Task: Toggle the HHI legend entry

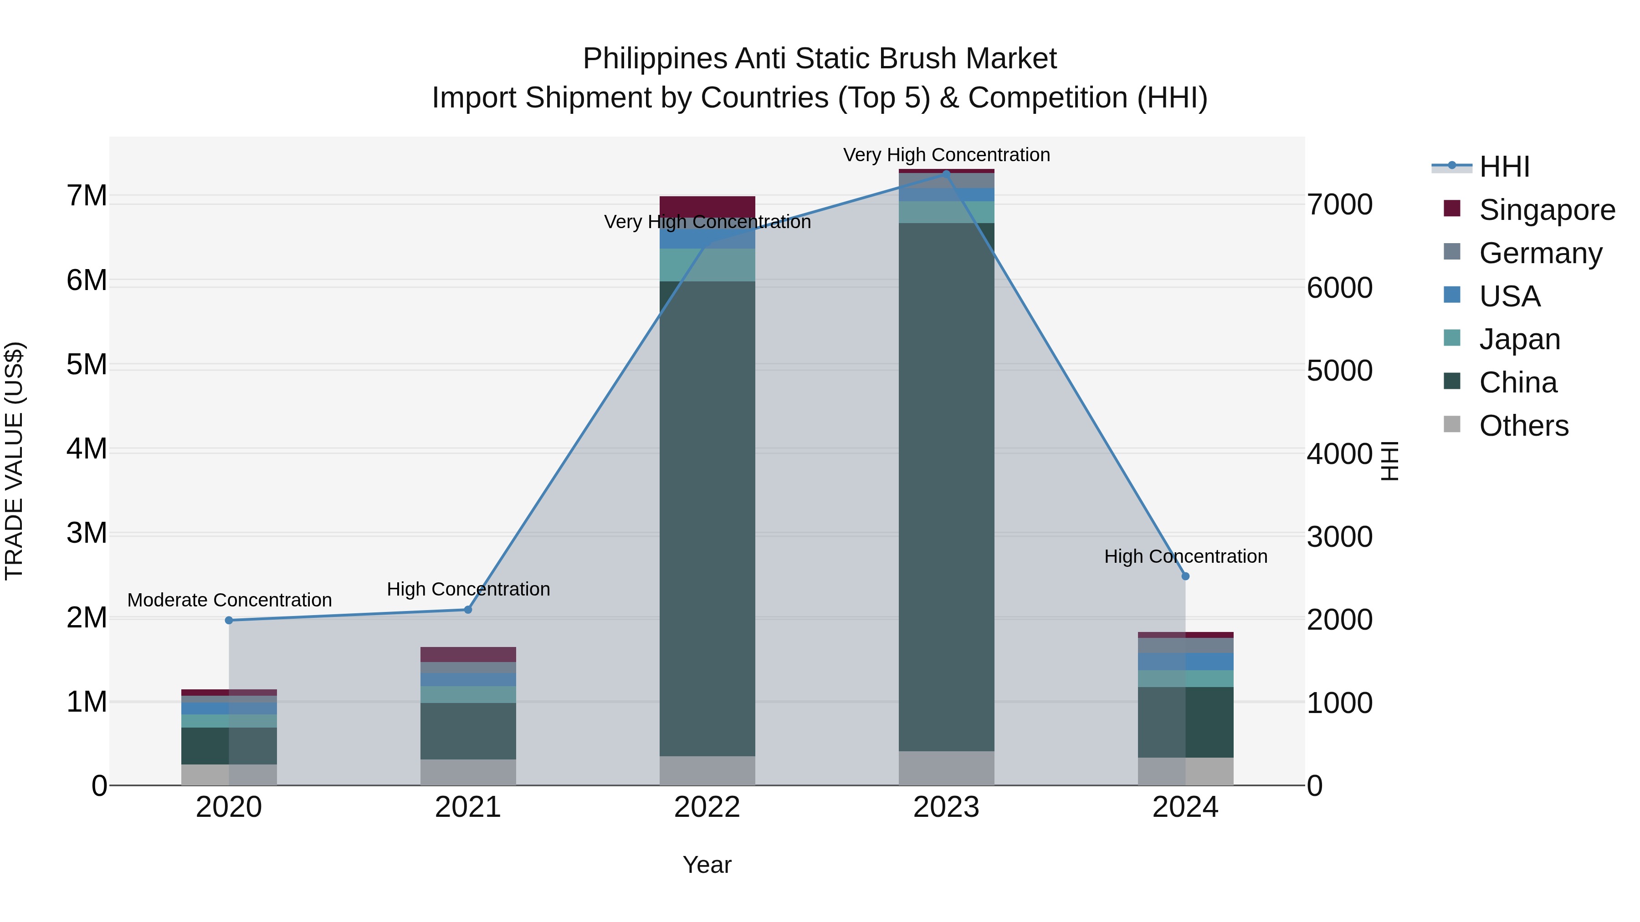Action: [x=1481, y=167]
